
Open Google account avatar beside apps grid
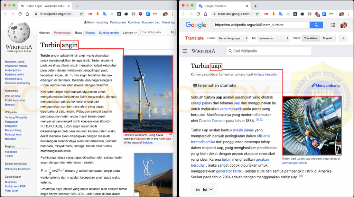pyautogui.click(x=343, y=25)
